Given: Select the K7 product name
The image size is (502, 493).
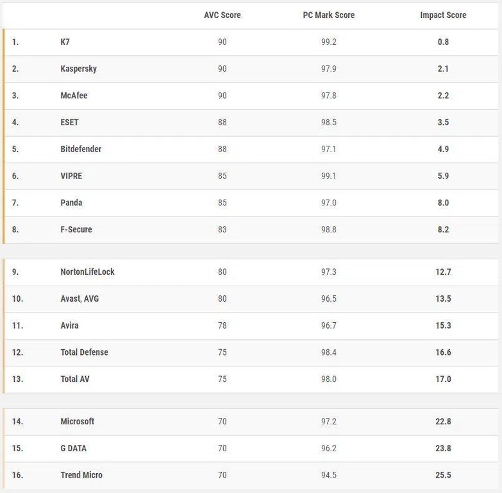Looking at the screenshot, I should [65, 42].
